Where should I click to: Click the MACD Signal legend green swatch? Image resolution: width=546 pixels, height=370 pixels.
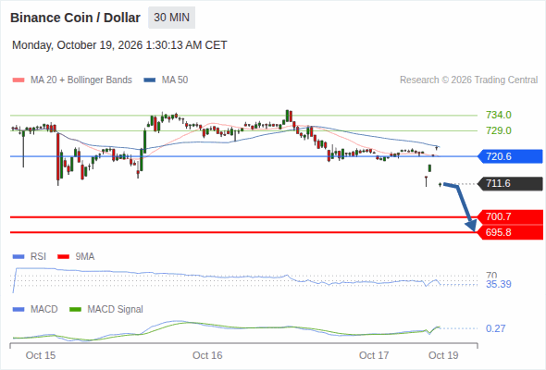pyautogui.click(x=75, y=310)
